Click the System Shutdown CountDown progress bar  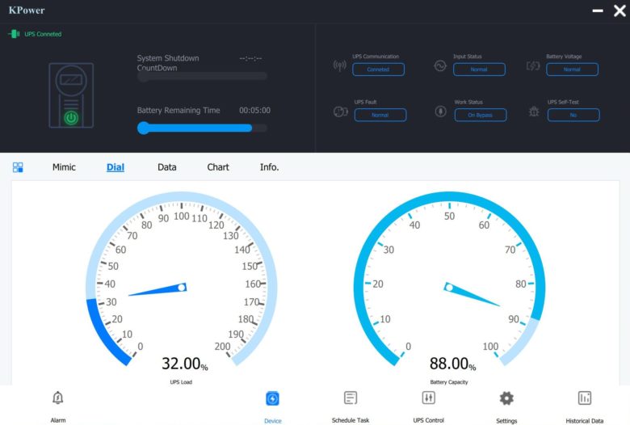click(x=202, y=77)
